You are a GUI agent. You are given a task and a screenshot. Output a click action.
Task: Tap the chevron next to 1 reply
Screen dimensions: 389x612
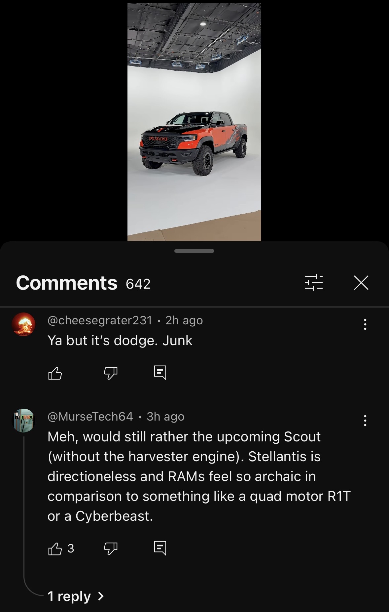pos(101,596)
